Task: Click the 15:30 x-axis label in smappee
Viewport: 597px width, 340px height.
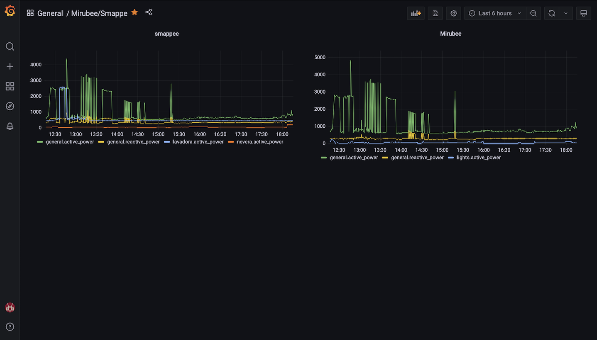Action: pyautogui.click(x=179, y=134)
